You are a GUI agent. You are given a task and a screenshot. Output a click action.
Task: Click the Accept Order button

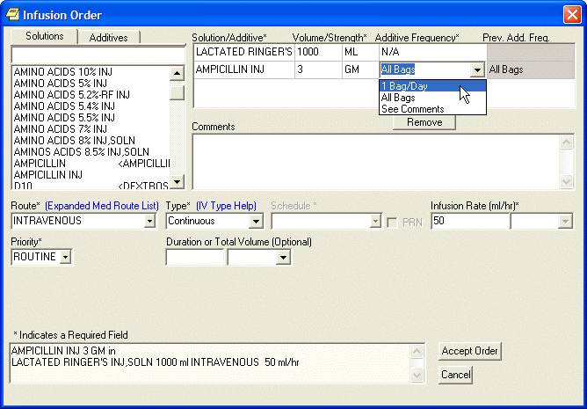point(469,351)
